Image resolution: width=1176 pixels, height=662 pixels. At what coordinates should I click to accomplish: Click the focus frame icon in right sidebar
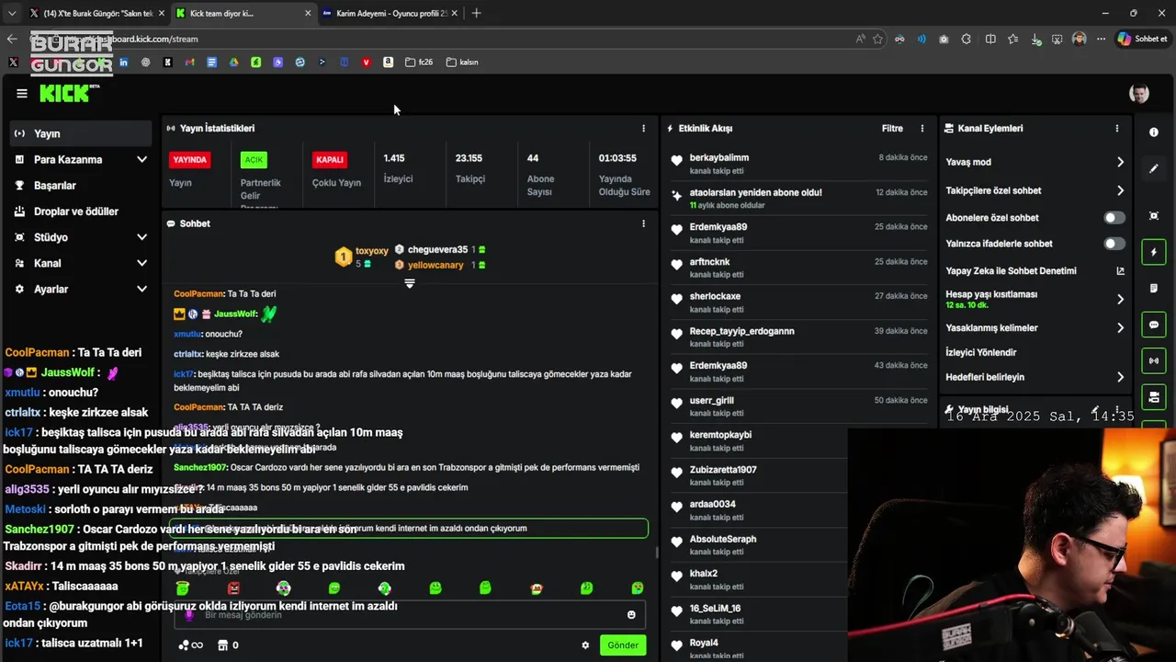(1154, 216)
